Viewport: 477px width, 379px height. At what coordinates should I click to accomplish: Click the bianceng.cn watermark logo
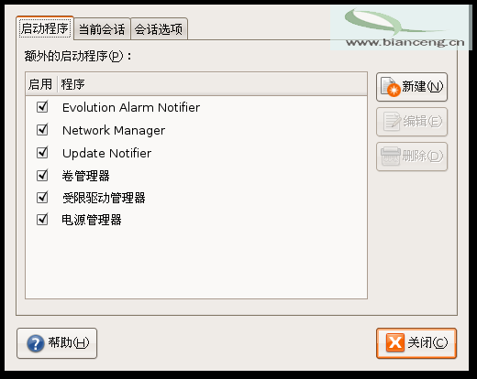point(401,28)
